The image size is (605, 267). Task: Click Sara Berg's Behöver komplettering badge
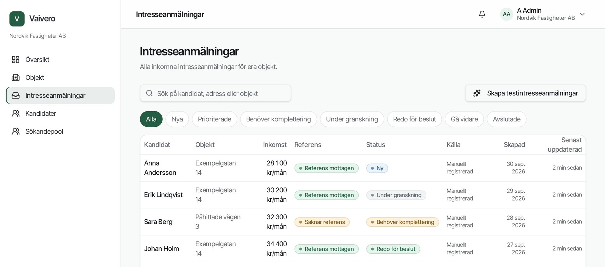tap(403, 222)
